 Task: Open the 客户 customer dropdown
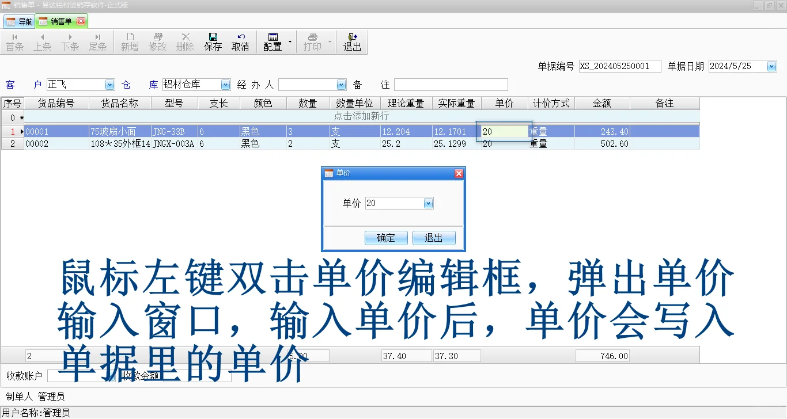(109, 84)
